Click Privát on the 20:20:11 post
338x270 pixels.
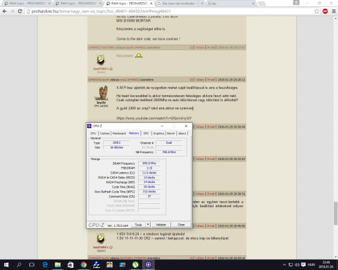211,80
